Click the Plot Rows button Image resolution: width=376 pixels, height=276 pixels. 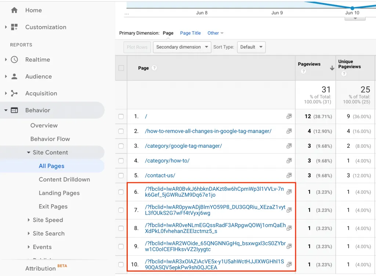point(137,47)
